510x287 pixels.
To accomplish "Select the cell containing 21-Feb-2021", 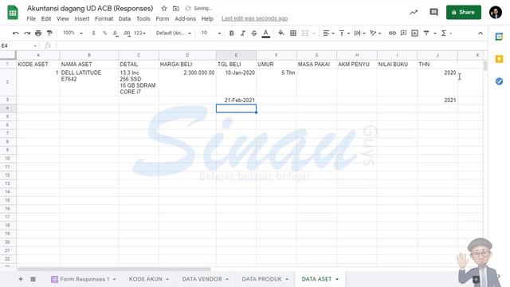I will tap(236, 100).
